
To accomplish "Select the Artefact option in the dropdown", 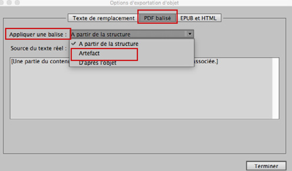I will click(x=89, y=53).
